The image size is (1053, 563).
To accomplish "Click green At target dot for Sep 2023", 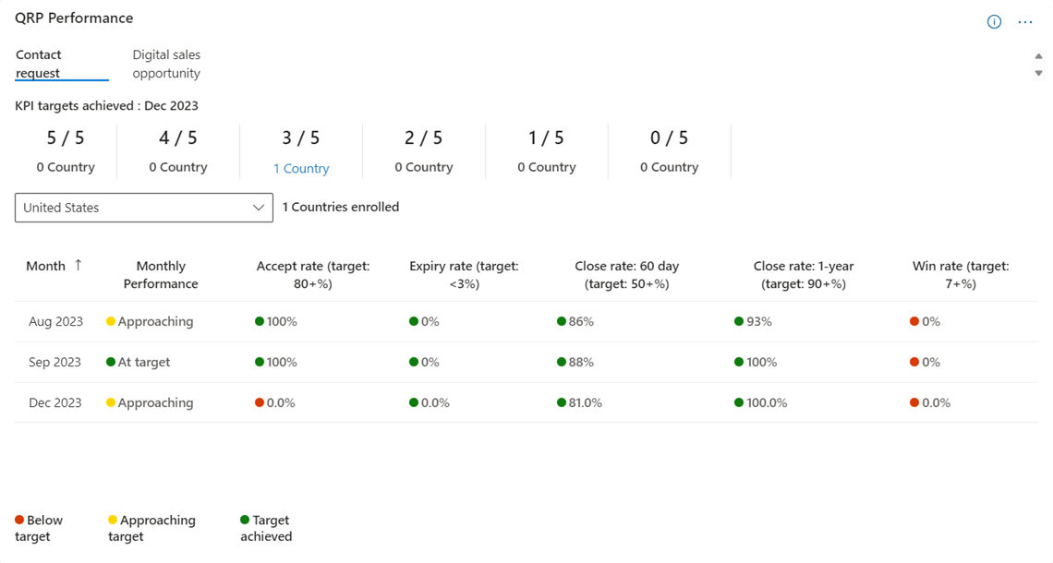I will [x=111, y=362].
